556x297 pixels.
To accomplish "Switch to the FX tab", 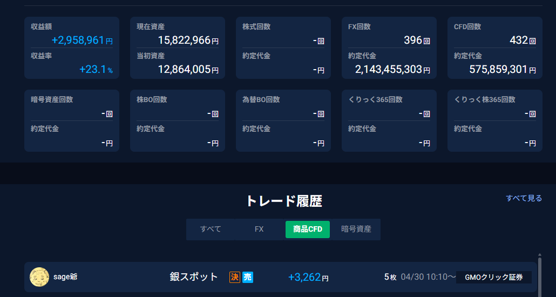I will pyautogui.click(x=259, y=229).
